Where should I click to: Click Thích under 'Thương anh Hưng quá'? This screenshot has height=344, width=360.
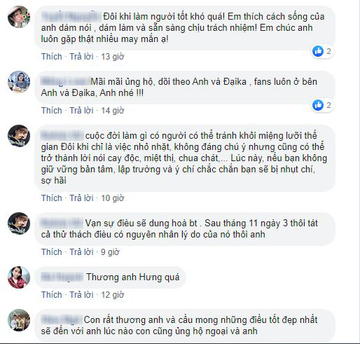(x=52, y=295)
